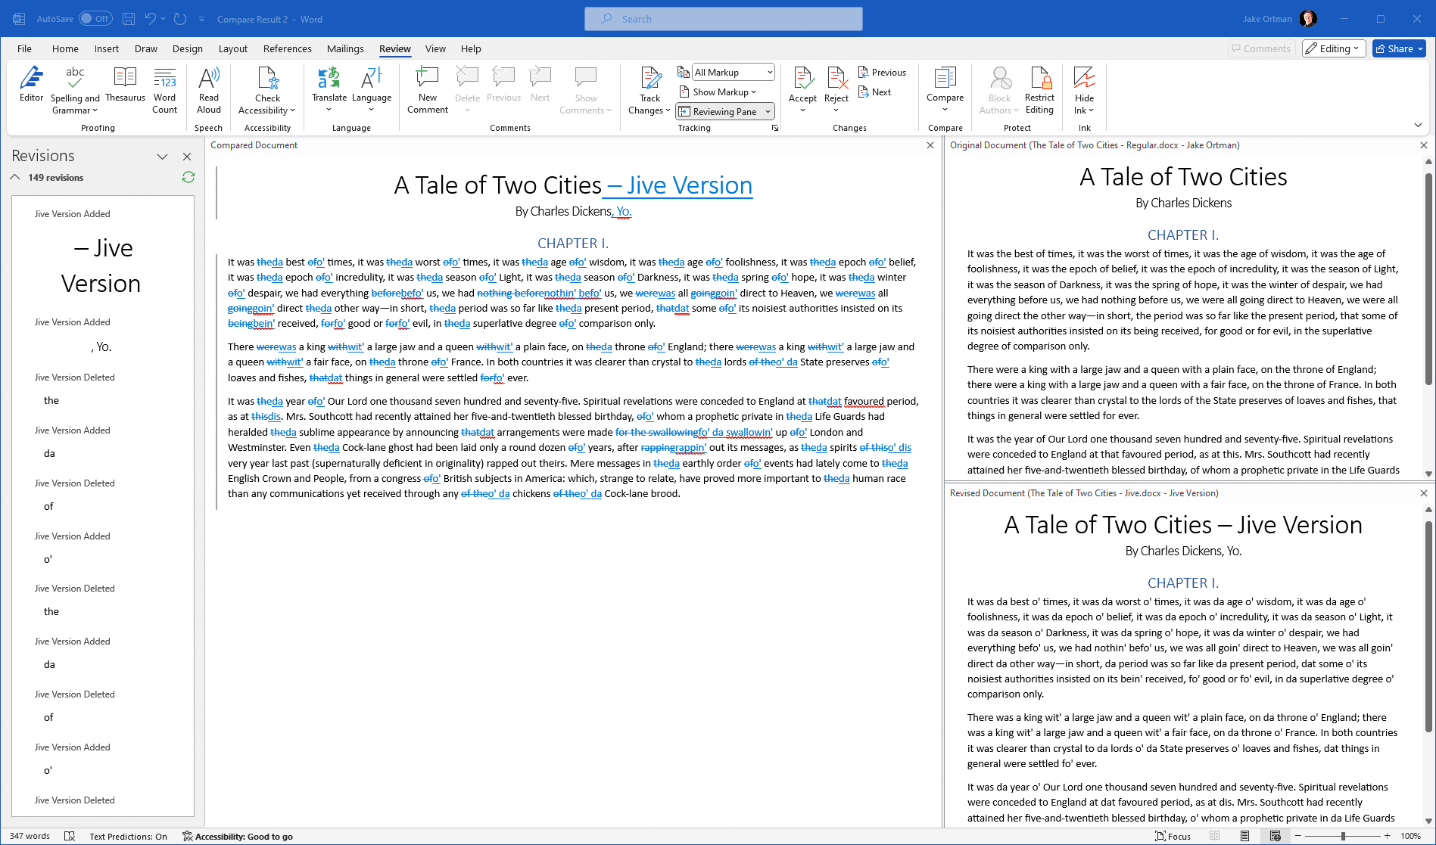
Task: Close the Revised Document pane
Action: 1424,493
